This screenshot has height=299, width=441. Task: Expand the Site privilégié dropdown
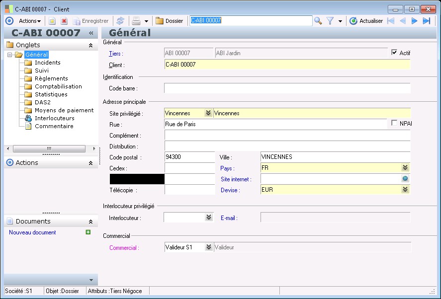(x=208, y=113)
